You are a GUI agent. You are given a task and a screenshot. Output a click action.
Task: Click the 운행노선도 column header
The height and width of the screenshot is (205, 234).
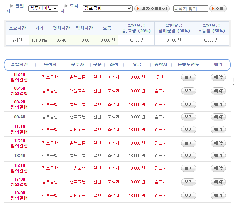pos(188,65)
